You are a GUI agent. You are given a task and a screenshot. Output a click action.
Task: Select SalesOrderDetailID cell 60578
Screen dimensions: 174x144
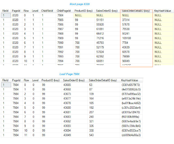pos(136,52)
